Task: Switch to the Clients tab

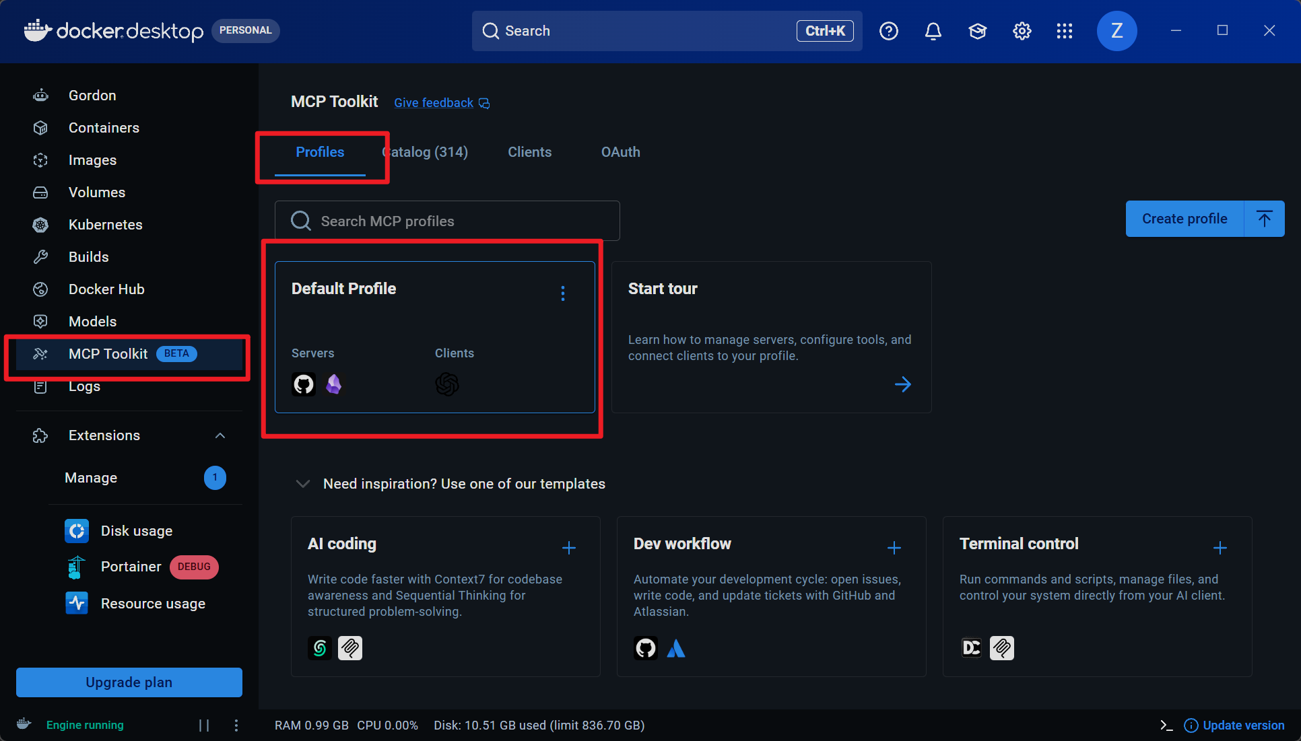Action: [x=529, y=152]
